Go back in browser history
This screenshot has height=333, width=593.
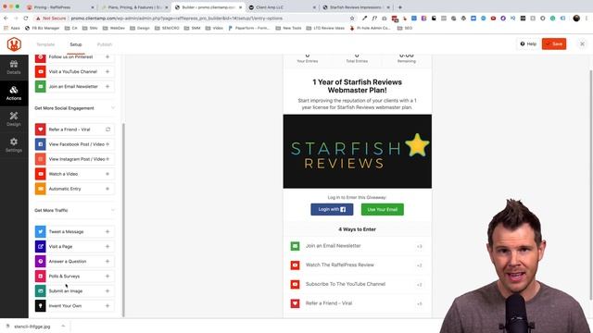[6, 18]
